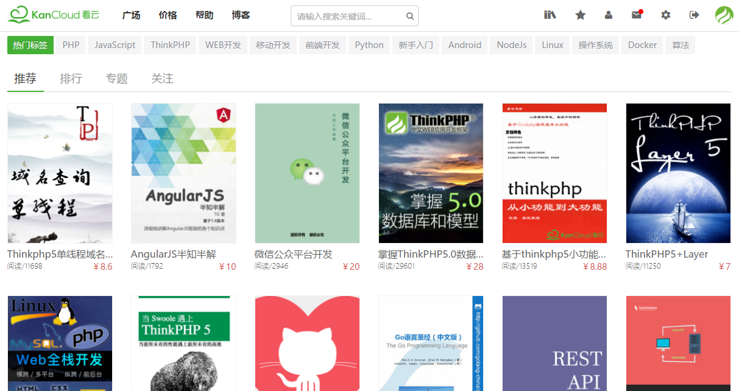
Task: Click the sign-out arrow icon
Action: (694, 15)
